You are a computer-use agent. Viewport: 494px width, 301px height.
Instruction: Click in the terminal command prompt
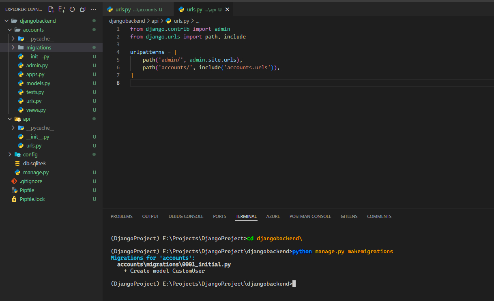click(294, 284)
